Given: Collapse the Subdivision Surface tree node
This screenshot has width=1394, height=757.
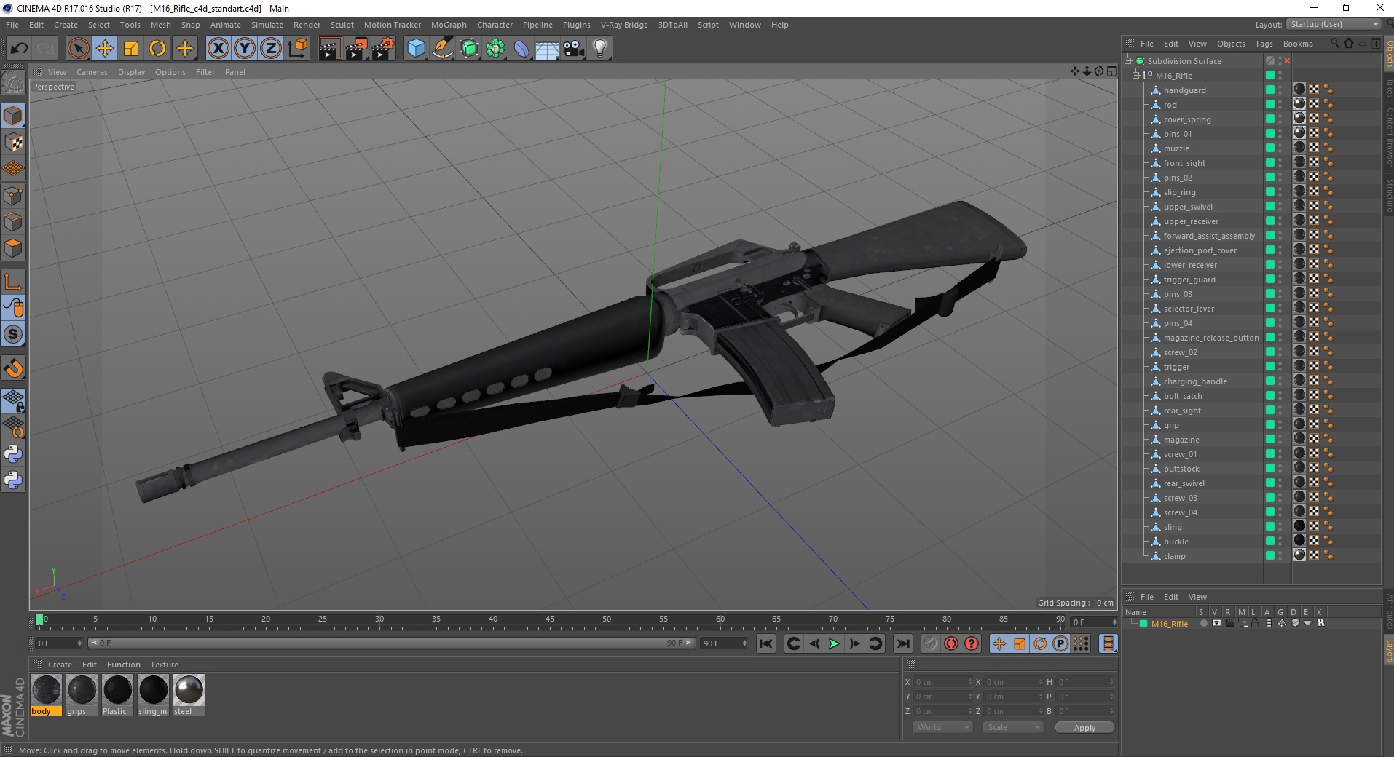Looking at the screenshot, I should click(x=1127, y=61).
